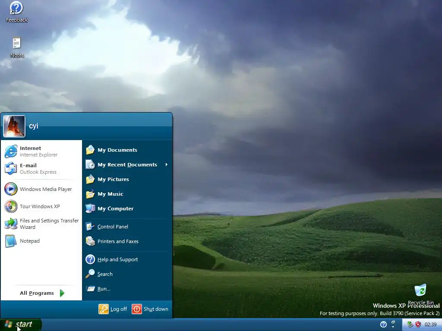Open My Computer
The height and width of the screenshot is (331, 442).
pos(127,209)
